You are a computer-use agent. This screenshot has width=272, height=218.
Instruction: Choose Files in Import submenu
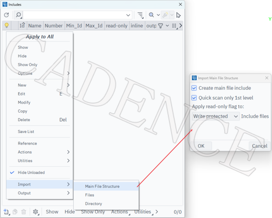click(x=106, y=195)
